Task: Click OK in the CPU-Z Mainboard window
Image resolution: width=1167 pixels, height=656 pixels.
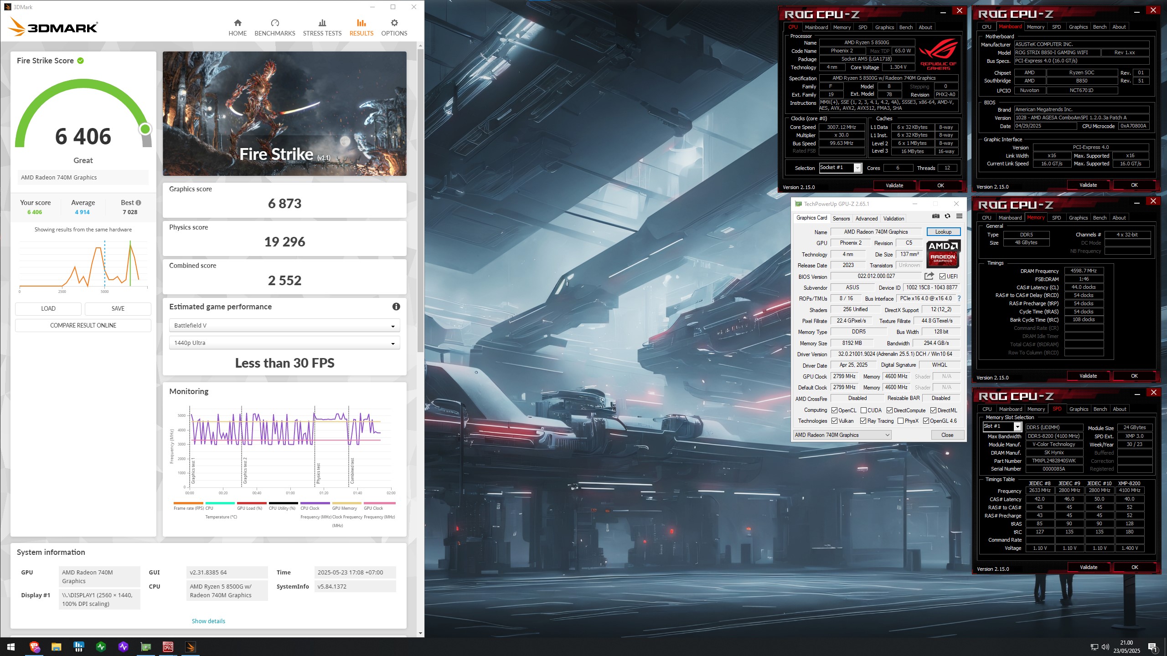Action: pos(1134,185)
